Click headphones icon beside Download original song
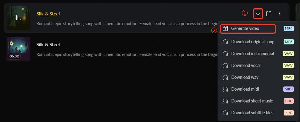Image resolution: width=300 pixels, height=122 pixels. pos(225,42)
